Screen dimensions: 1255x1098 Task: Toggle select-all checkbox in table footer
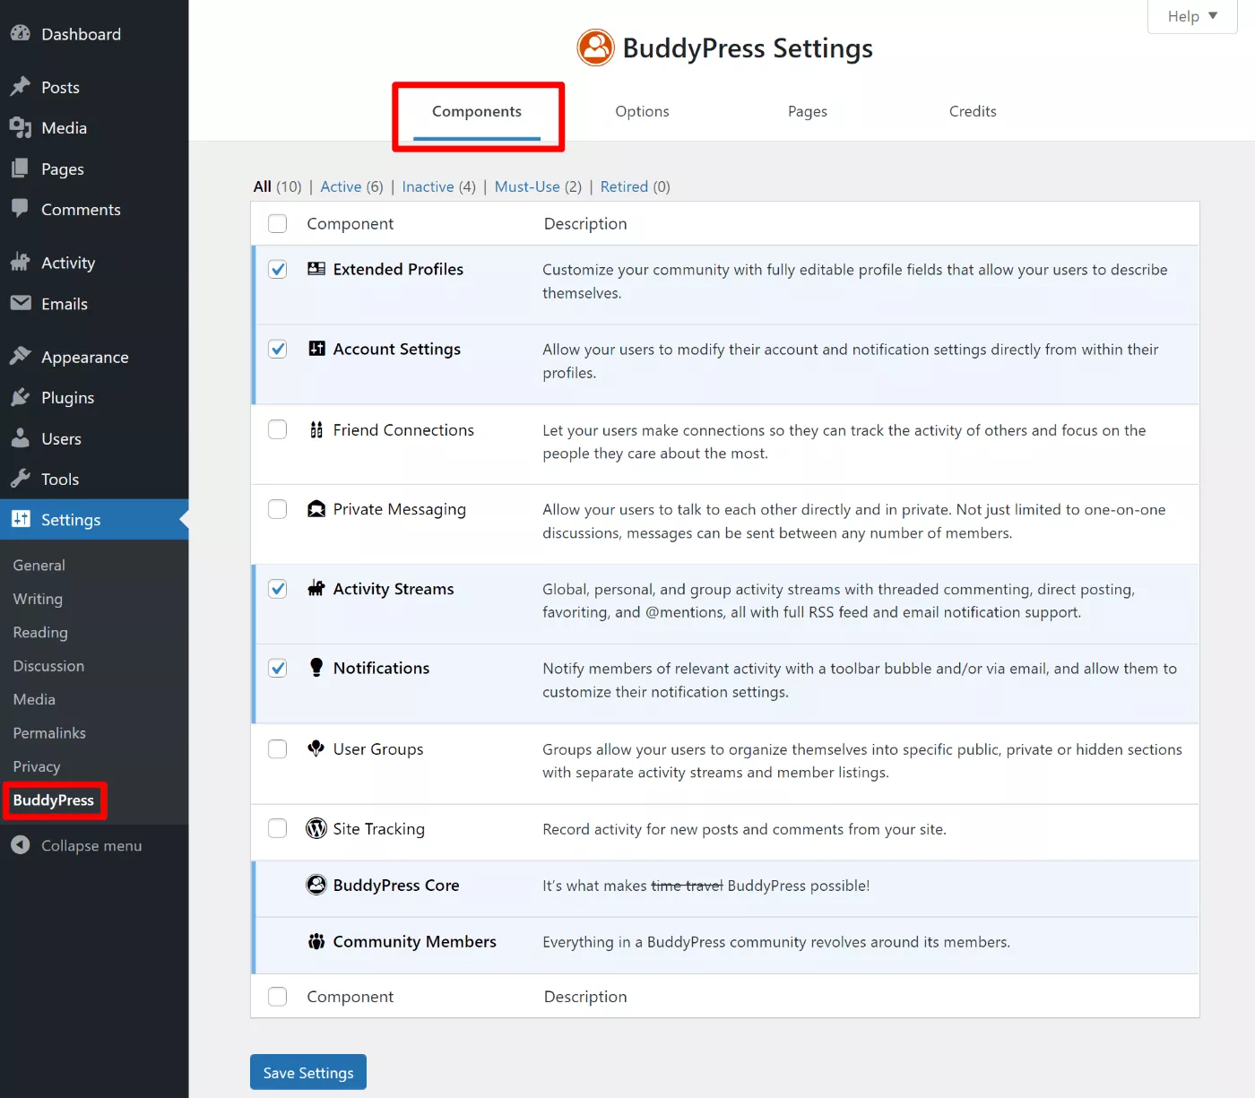278,997
